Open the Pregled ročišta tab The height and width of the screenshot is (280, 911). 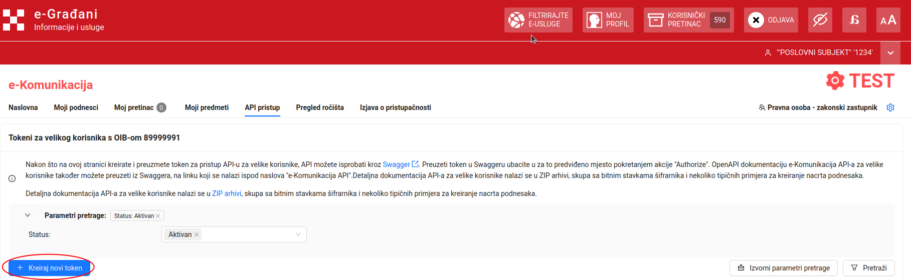pos(319,107)
